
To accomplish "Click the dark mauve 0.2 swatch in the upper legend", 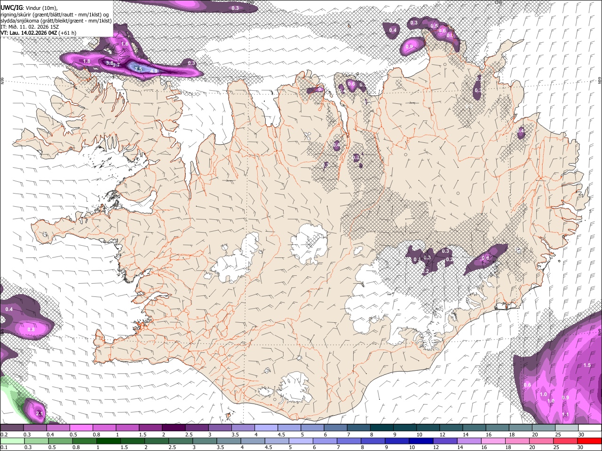I will (12, 428).
